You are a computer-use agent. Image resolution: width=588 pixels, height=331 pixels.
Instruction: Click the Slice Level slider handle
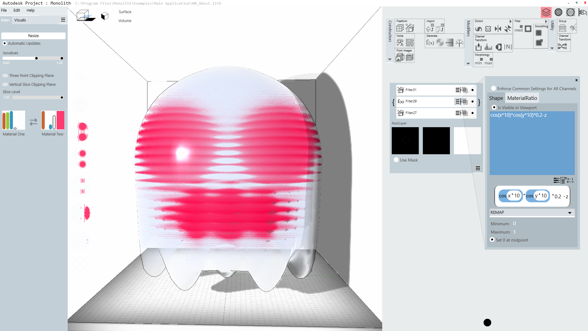point(62,98)
